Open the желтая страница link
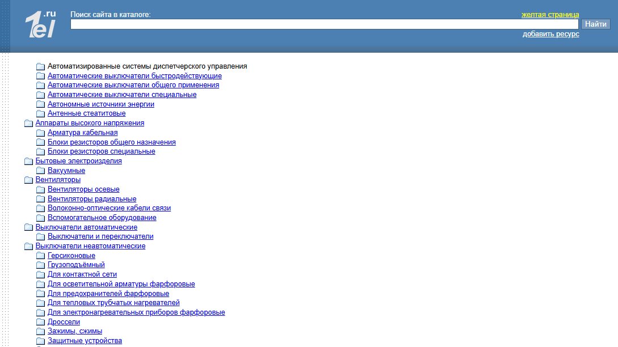 pyautogui.click(x=550, y=15)
